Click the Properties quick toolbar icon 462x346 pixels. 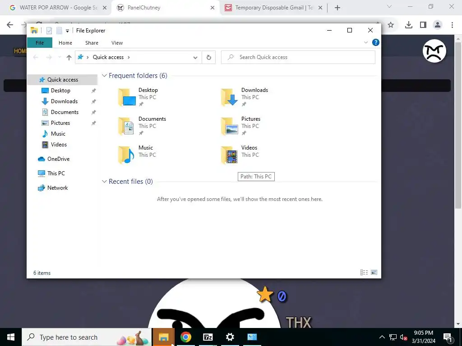click(49, 31)
